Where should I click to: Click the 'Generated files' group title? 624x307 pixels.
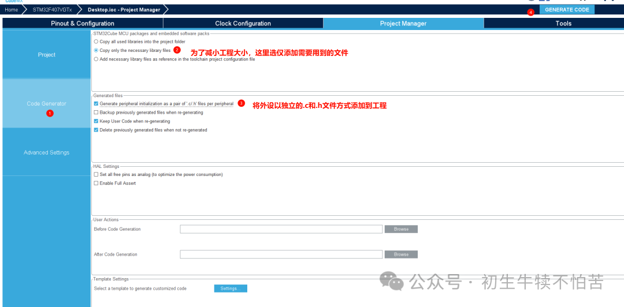pyautogui.click(x=108, y=95)
